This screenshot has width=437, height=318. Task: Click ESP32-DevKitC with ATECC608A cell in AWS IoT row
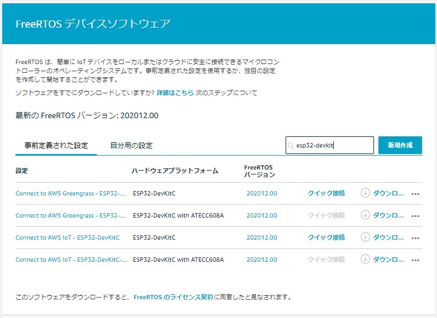point(178,259)
